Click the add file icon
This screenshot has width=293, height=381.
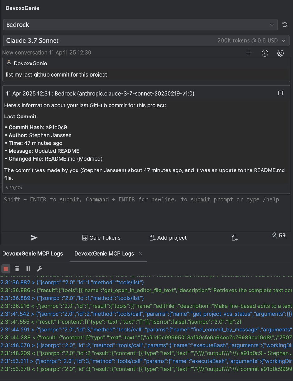[x=235, y=238]
